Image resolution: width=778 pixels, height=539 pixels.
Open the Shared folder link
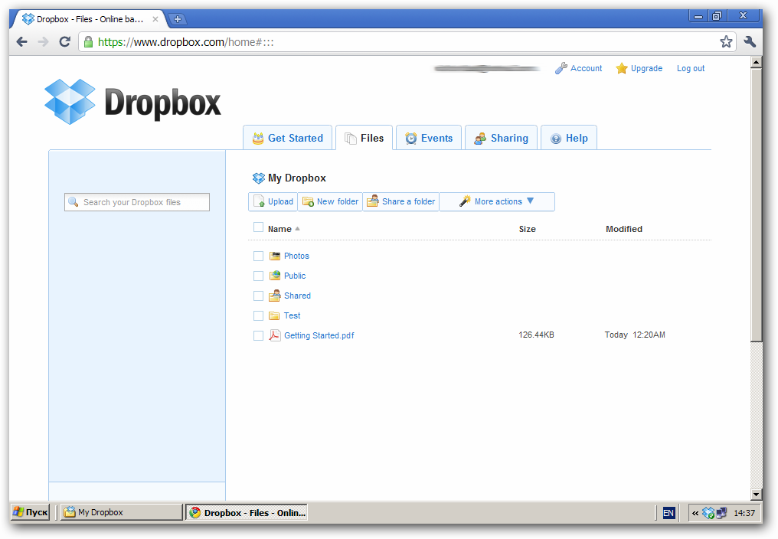point(297,296)
